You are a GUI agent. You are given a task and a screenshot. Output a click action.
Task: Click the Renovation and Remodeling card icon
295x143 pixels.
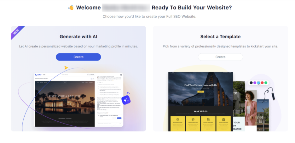(208, 119)
